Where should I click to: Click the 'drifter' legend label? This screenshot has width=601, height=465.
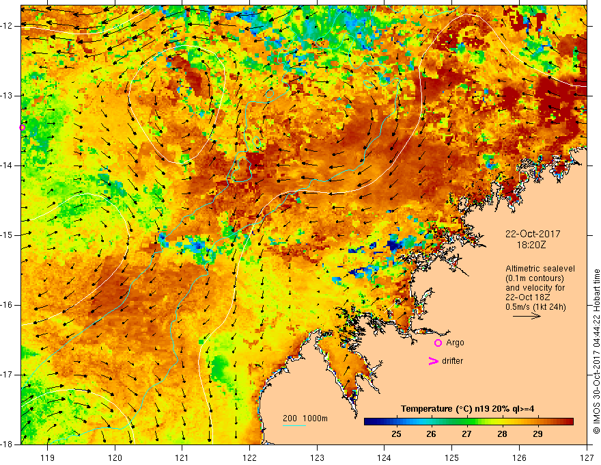click(452, 361)
